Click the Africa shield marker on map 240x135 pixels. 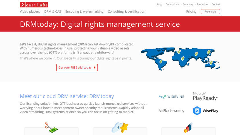click(183, 59)
